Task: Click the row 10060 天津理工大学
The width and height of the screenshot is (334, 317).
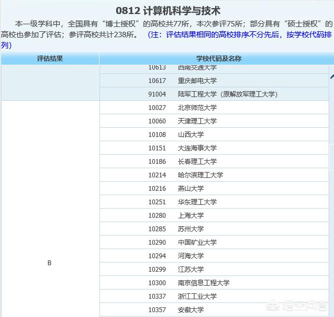Action: point(214,121)
